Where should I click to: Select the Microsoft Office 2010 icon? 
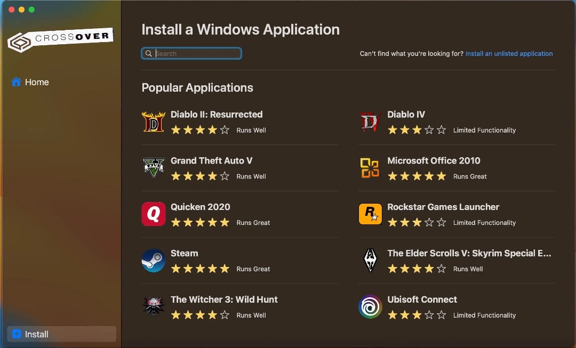point(370,168)
